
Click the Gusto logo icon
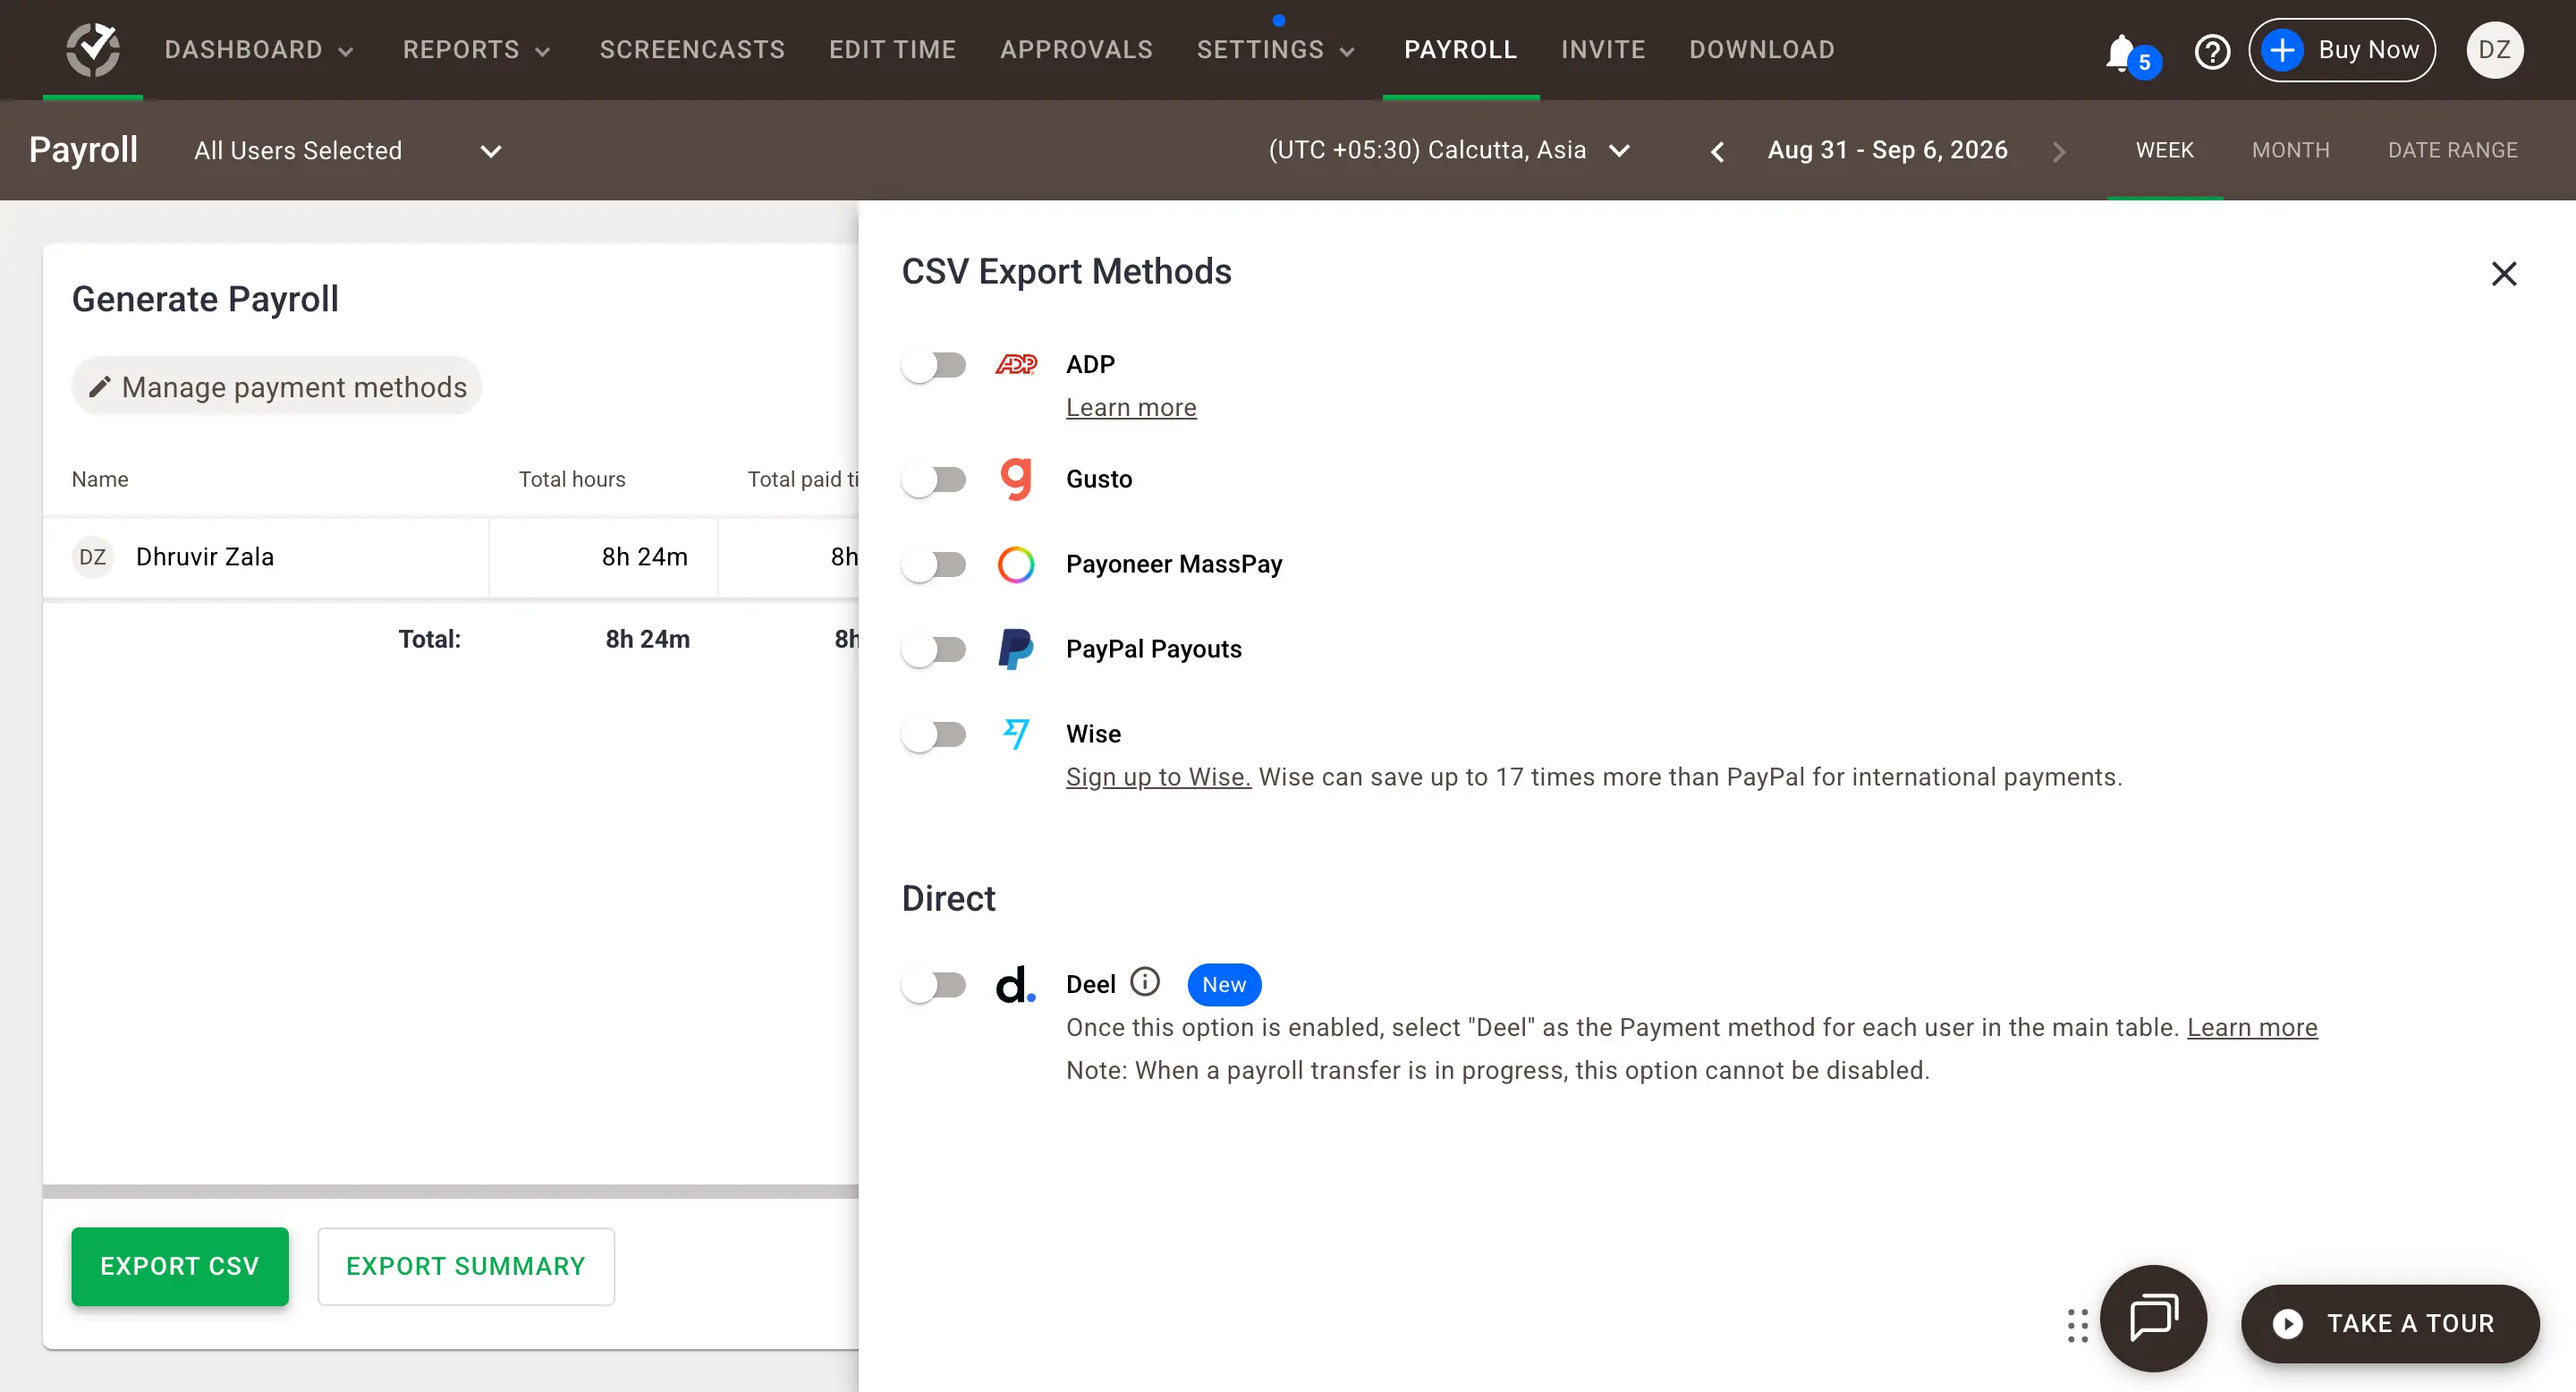pos(1016,479)
